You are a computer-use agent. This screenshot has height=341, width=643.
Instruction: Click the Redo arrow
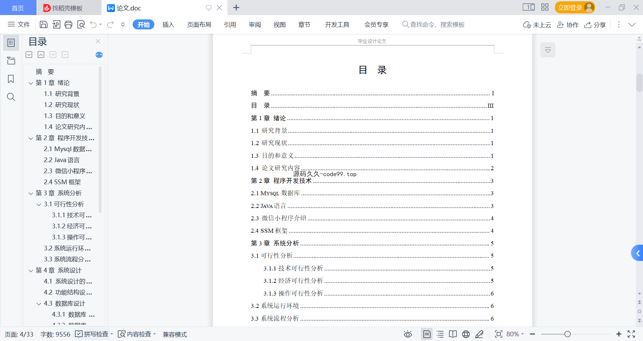pyautogui.click(x=111, y=24)
